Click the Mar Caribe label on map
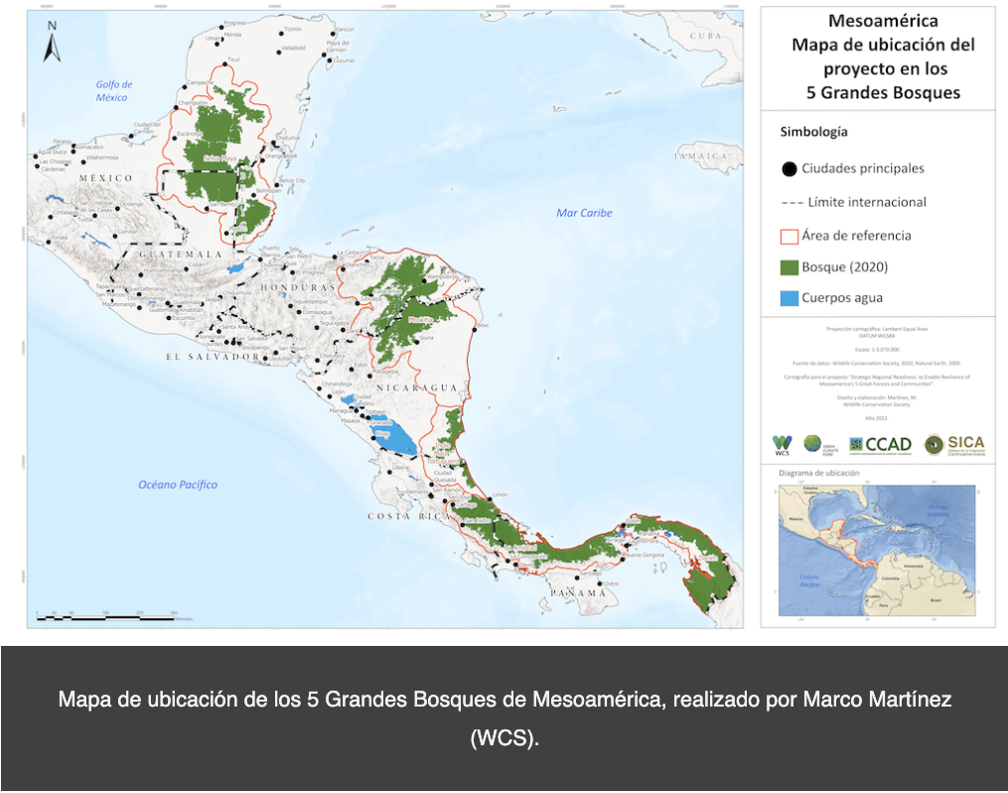This screenshot has height=793, width=1008. point(584,213)
